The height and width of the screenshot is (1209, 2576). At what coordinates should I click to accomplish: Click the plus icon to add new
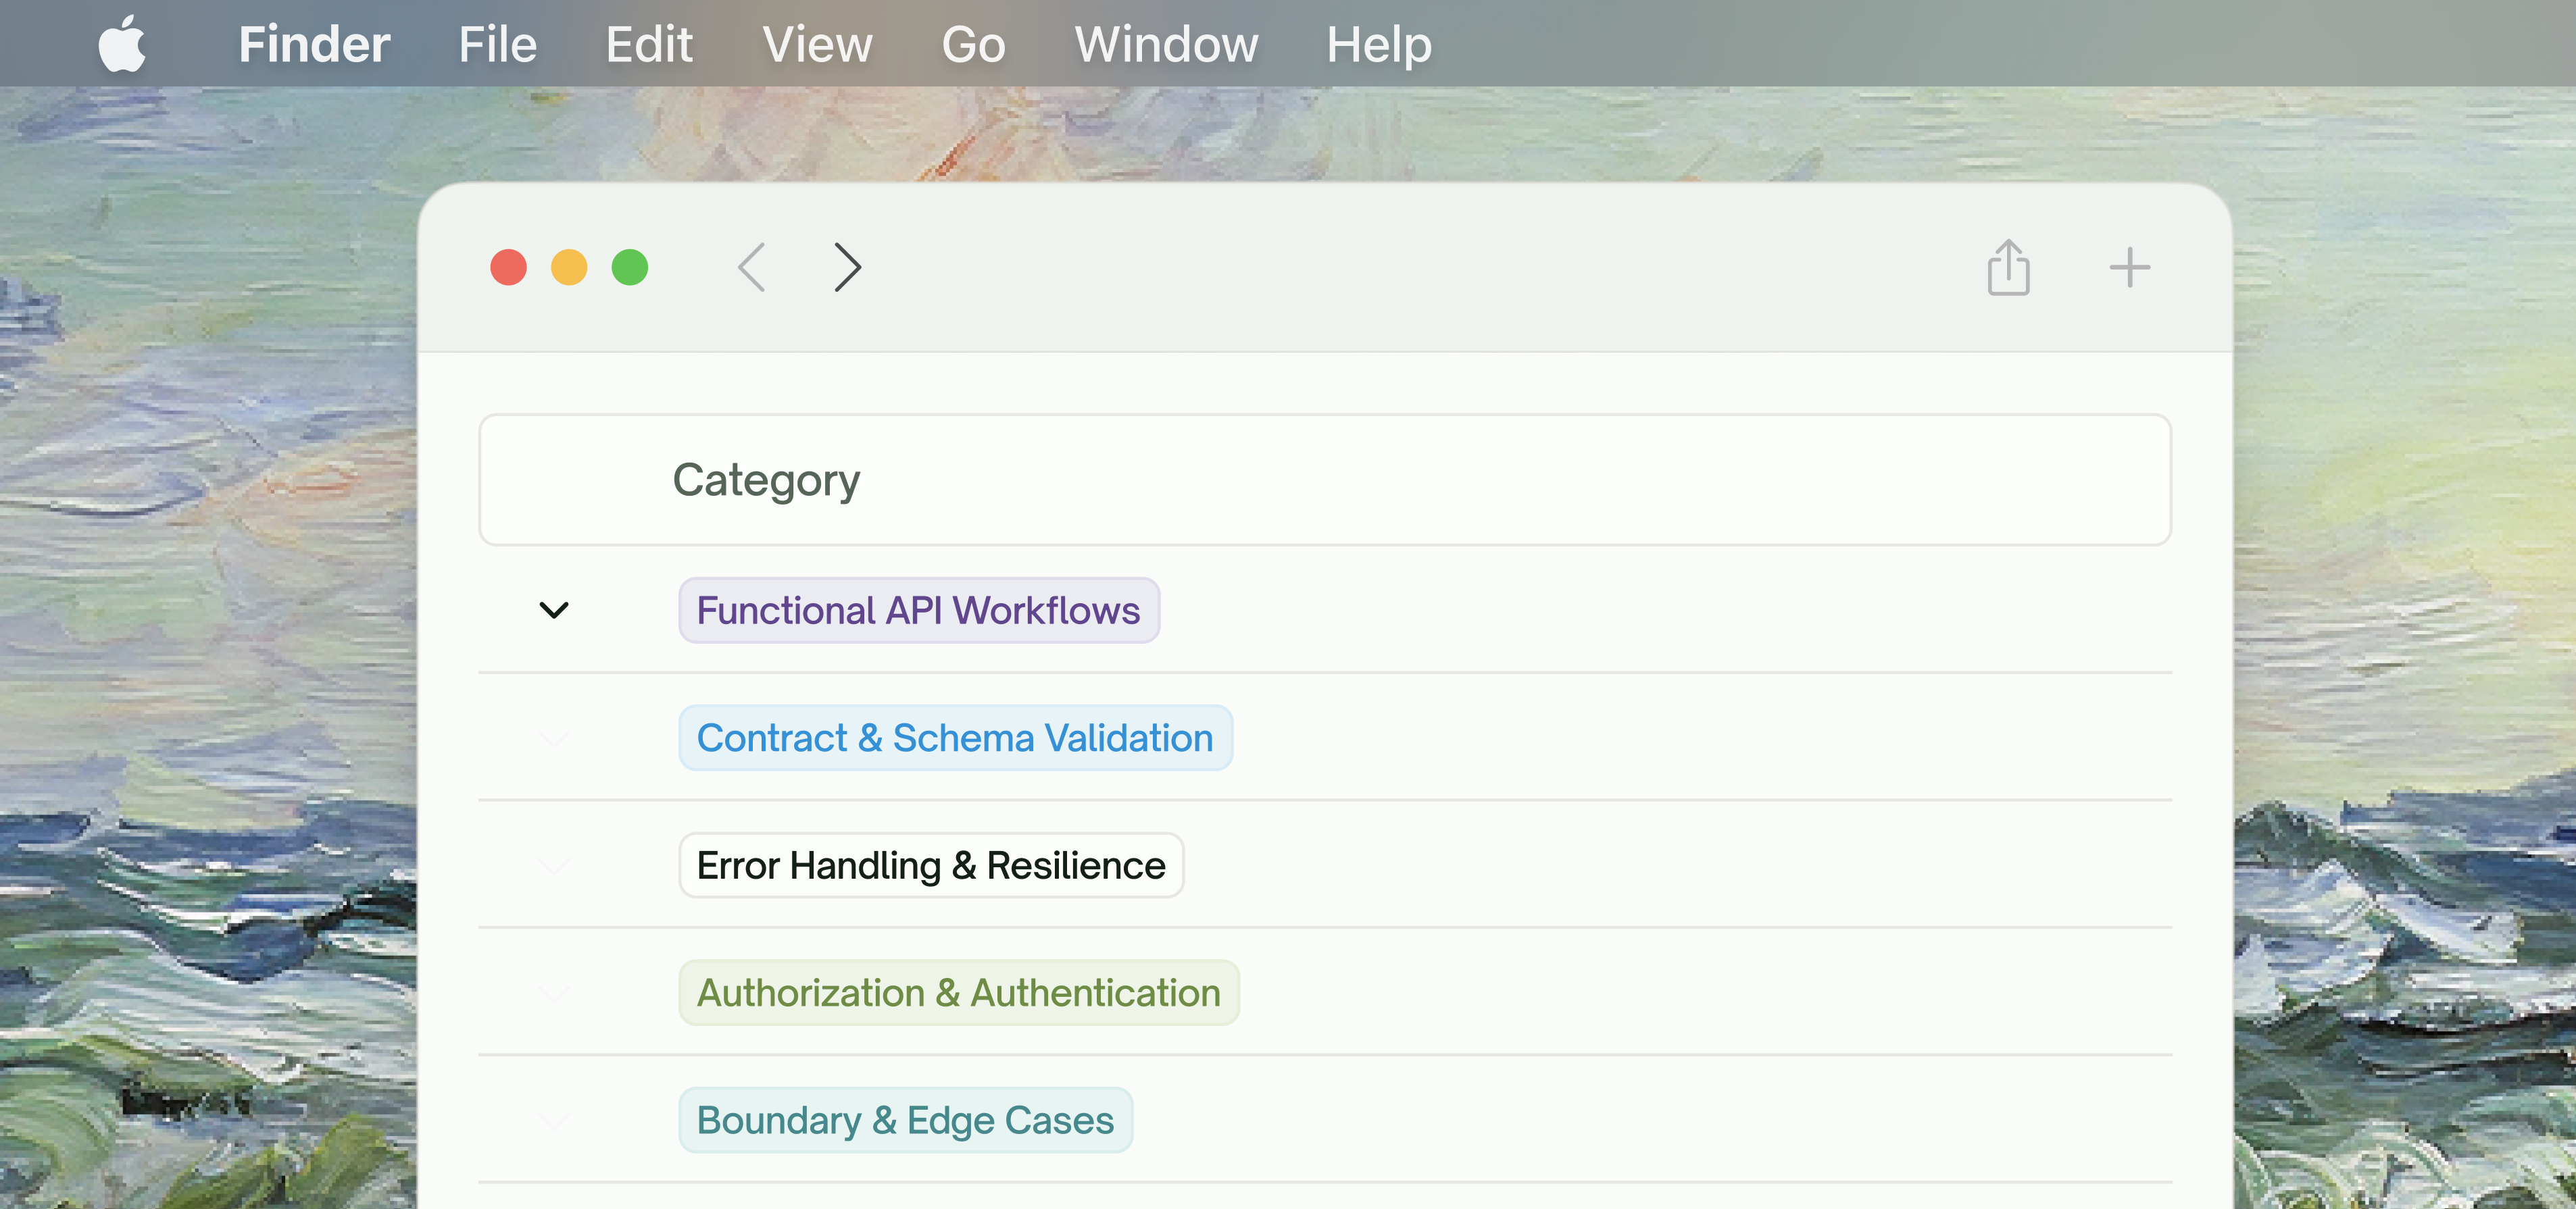tap(2130, 267)
